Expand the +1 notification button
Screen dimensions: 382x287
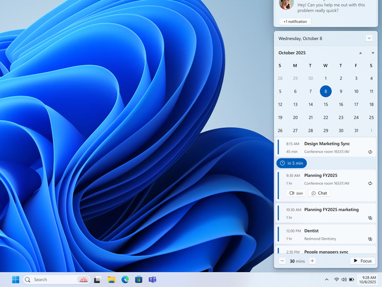pos(295,22)
